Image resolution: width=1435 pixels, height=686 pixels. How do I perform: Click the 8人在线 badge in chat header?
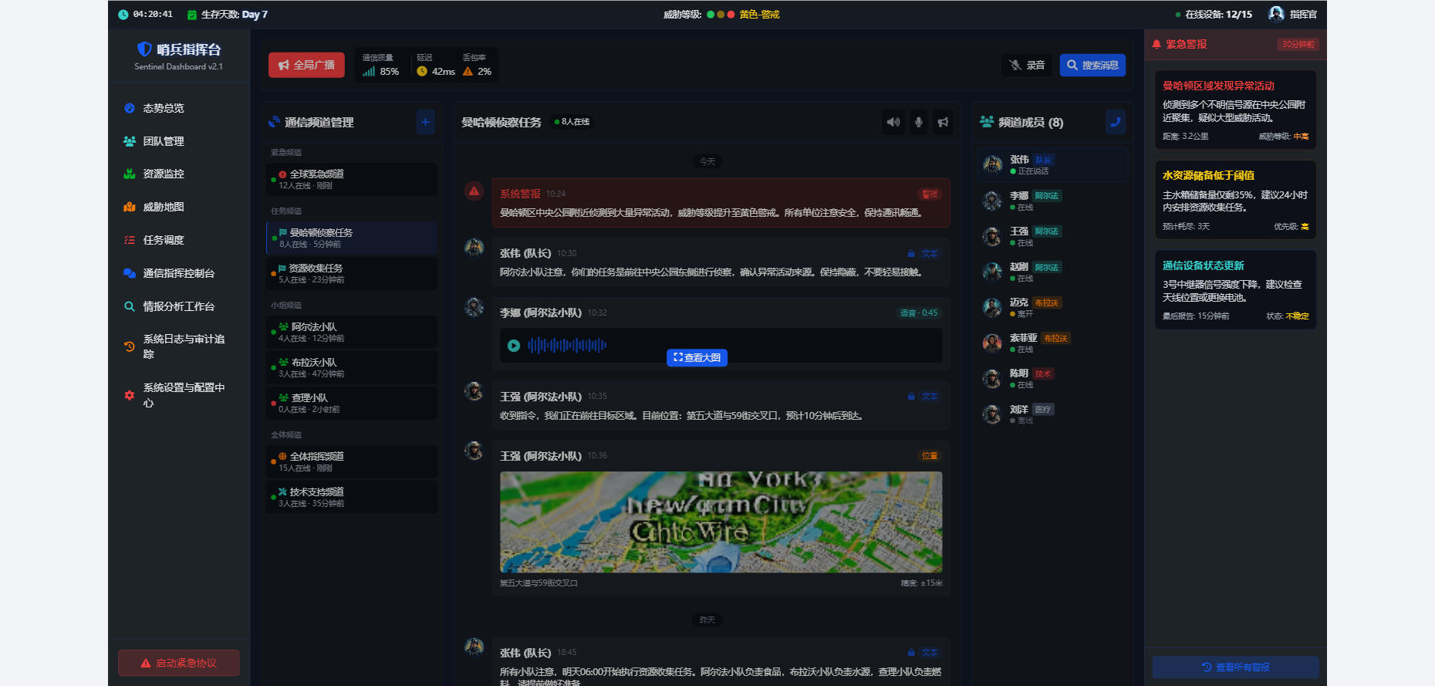click(x=572, y=122)
